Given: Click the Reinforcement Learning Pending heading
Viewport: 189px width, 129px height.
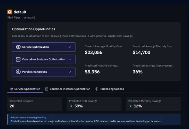Looking at the screenshot, I should tap(28, 117).
